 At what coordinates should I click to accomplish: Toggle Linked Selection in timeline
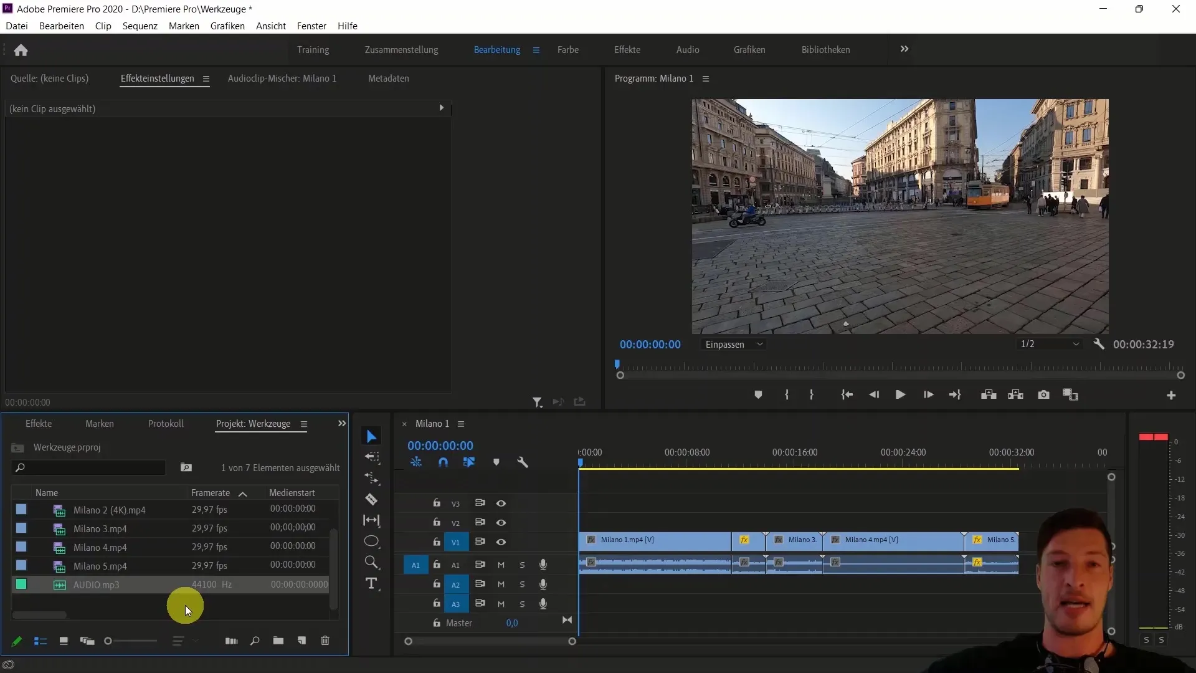(469, 462)
